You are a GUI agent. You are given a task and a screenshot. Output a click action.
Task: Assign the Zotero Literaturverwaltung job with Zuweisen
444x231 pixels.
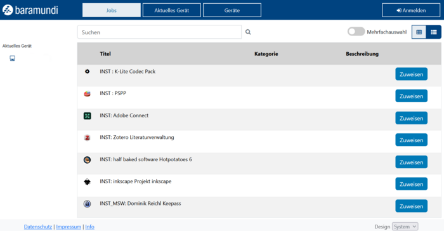click(411, 140)
